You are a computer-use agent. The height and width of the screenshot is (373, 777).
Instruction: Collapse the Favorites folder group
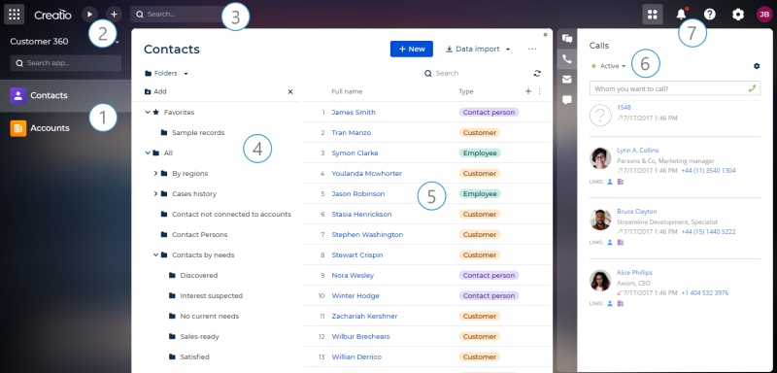click(148, 112)
